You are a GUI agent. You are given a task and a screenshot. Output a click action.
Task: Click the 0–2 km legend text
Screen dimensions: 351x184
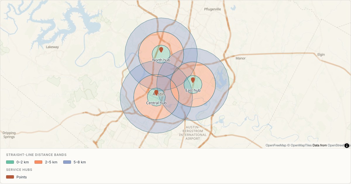(x=23, y=162)
